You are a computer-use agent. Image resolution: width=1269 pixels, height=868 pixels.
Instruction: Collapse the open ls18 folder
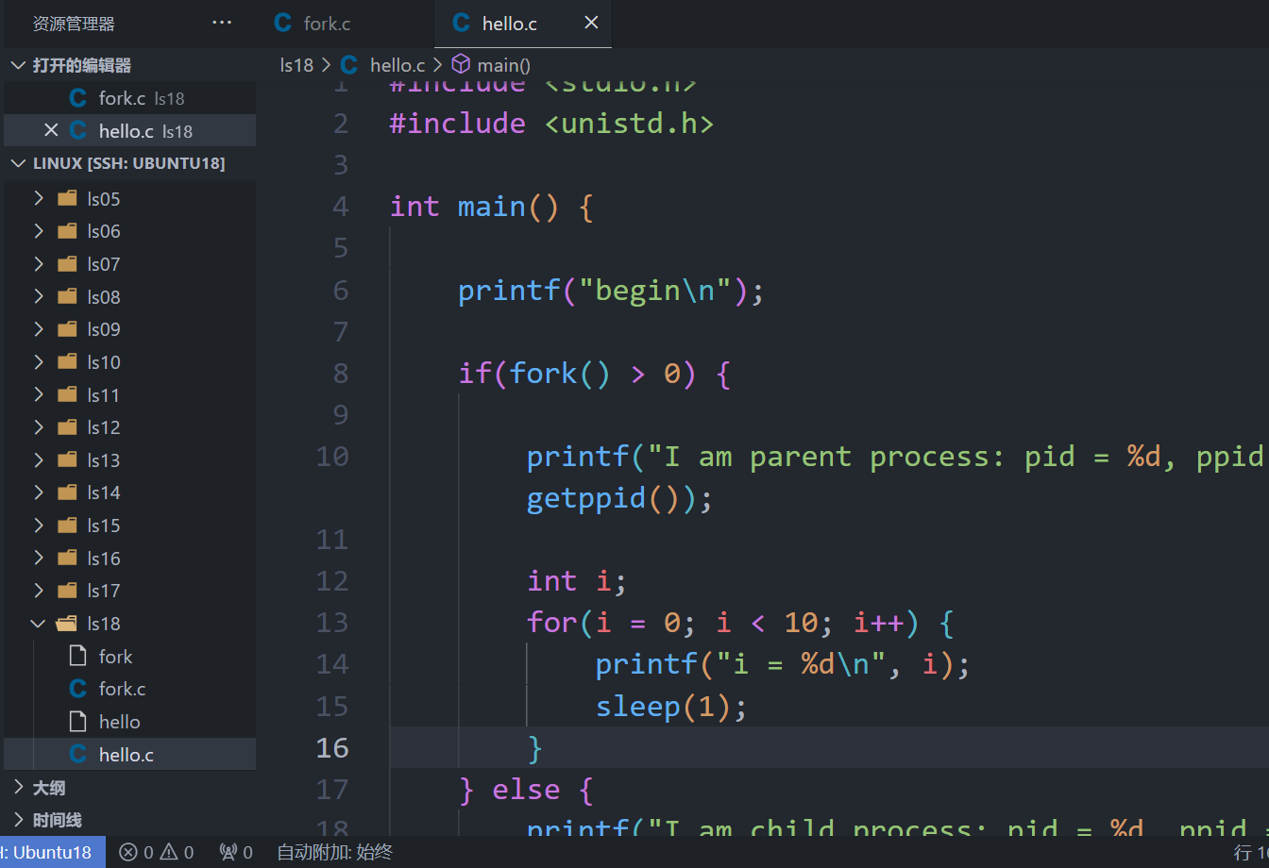tap(39, 624)
